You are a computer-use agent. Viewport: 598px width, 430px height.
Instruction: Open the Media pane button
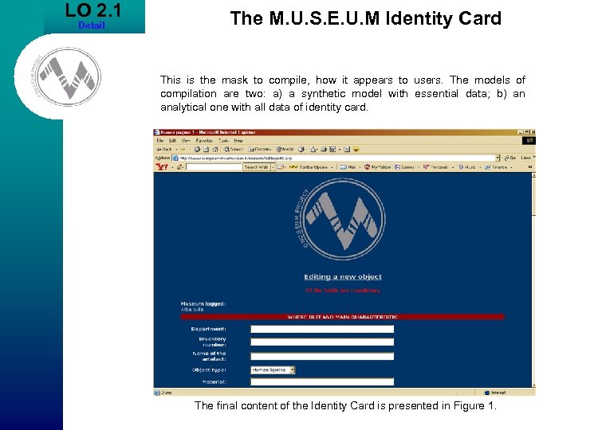click(285, 149)
